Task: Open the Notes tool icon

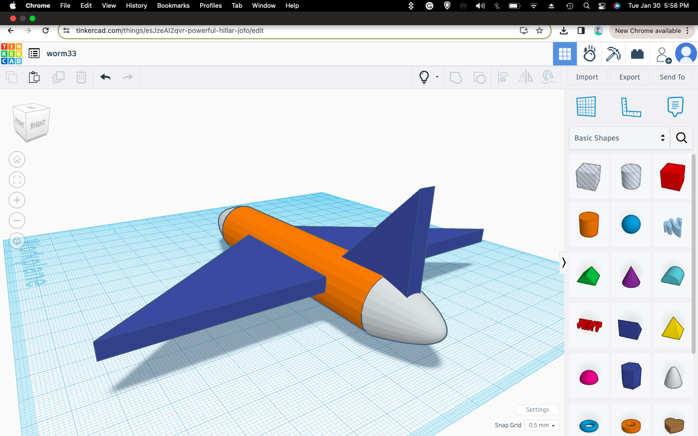Action: 675,107
